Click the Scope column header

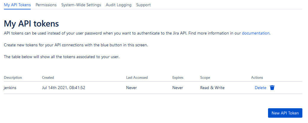pos(205,78)
